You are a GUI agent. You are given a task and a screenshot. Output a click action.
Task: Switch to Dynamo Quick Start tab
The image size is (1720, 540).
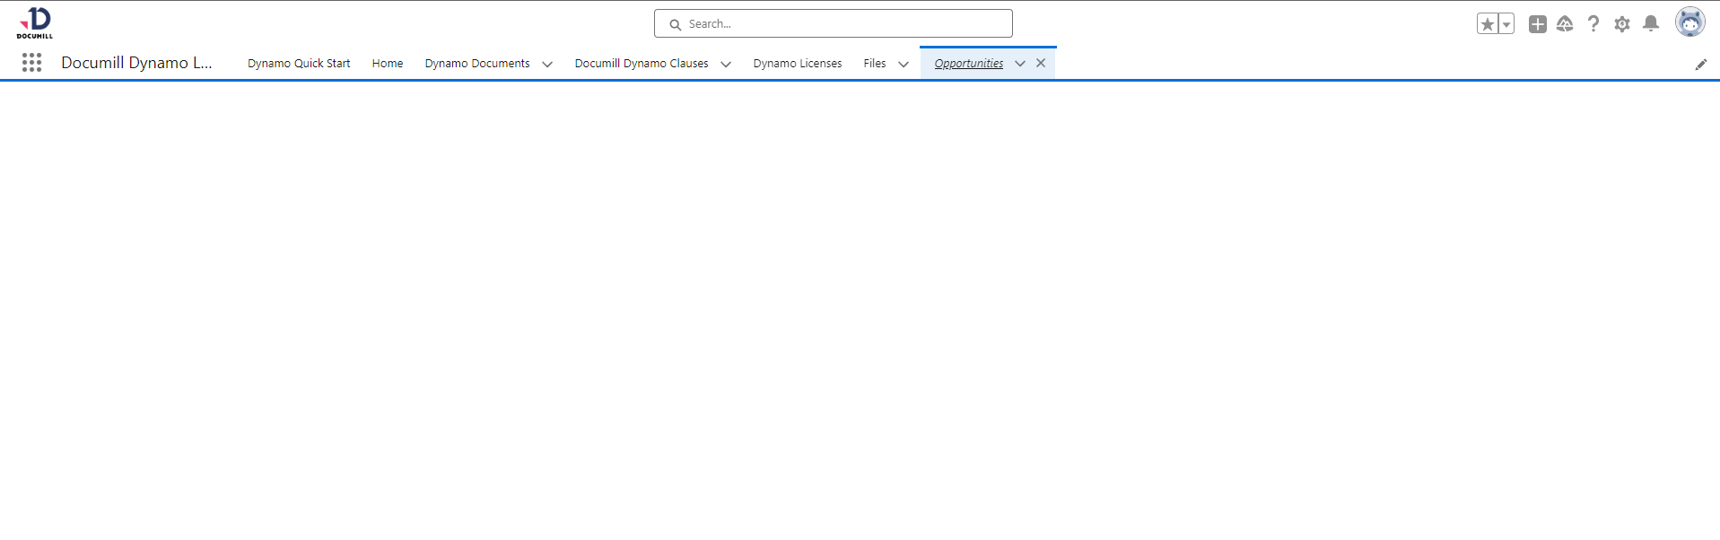pos(299,64)
